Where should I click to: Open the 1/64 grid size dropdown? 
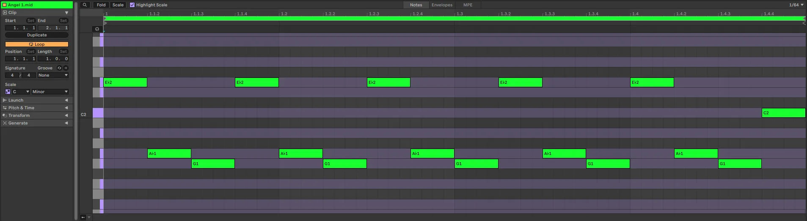(796, 5)
